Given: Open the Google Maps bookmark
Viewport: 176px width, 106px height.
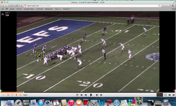Looking at the screenshot, I should (x=29, y=9).
